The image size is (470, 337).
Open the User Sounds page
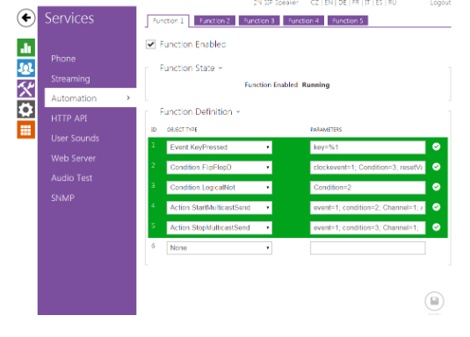coord(75,138)
